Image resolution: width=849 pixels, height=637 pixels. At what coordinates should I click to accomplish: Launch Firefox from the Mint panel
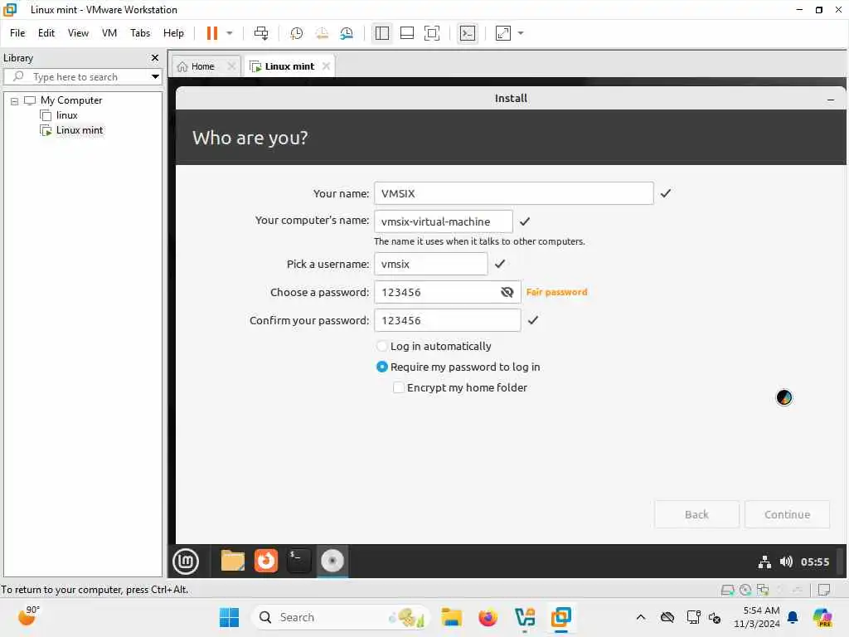266,562
